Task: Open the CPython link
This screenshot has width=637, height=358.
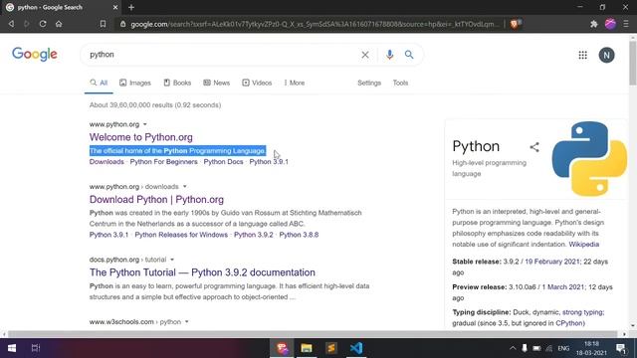Action: 569,323
